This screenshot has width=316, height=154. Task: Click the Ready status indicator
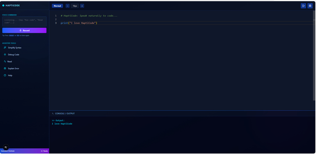[44, 151]
